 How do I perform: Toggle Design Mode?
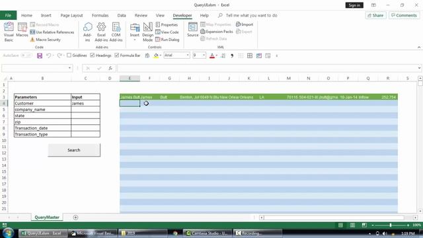[x=147, y=32]
